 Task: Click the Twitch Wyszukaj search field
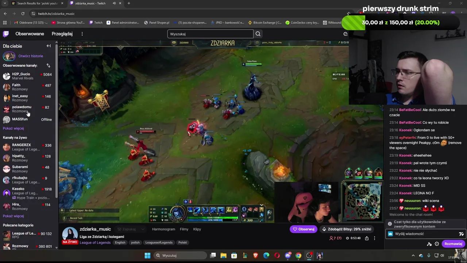click(x=210, y=34)
